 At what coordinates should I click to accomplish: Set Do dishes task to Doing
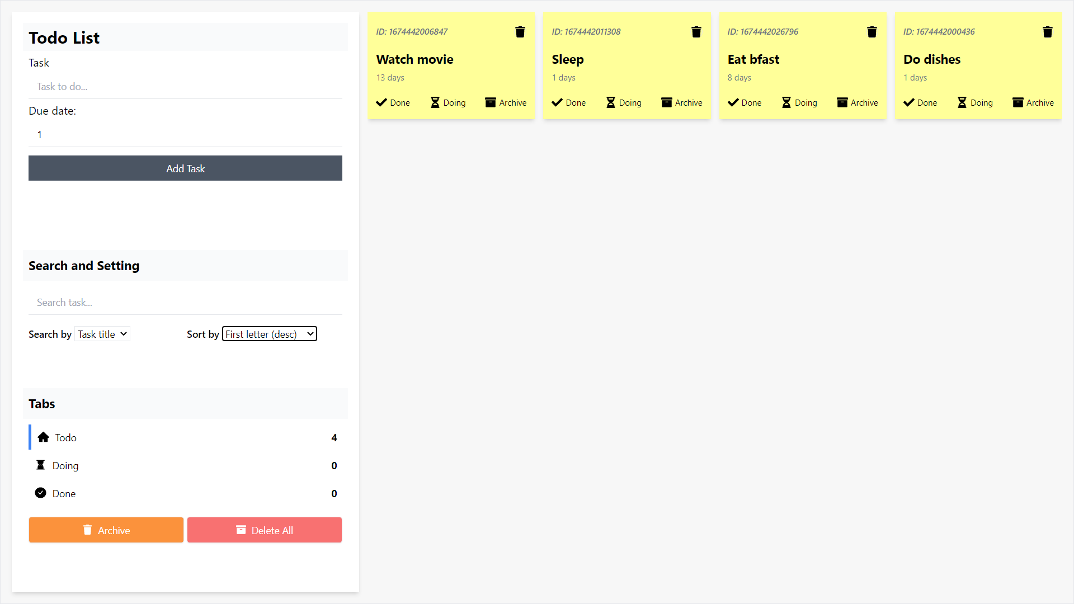point(975,103)
